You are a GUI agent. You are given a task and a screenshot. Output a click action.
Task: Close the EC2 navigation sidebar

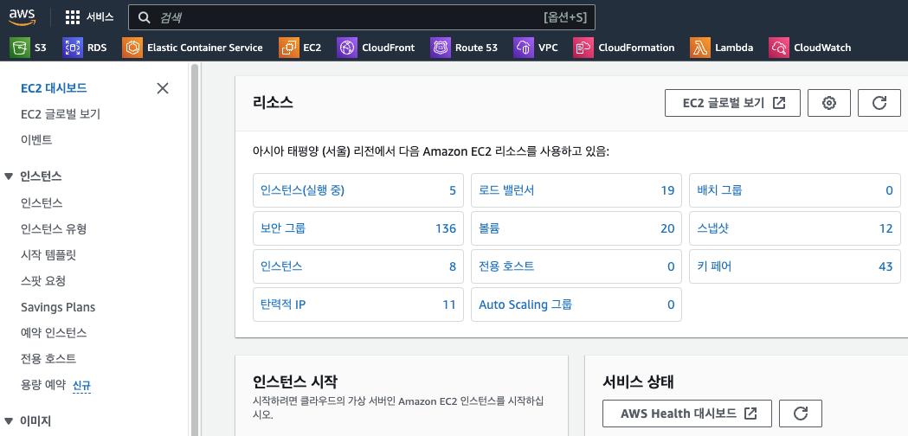click(x=163, y=88)
